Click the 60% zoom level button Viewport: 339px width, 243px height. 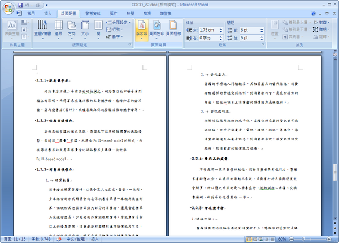pos(282,239)
